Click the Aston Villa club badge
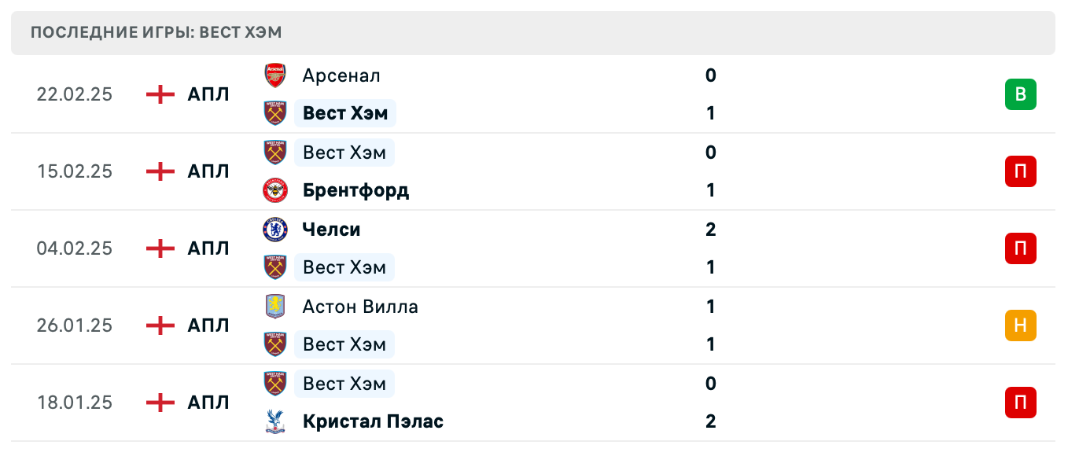Image resolution: width=1068 pixels, height=456 pixels. (x=275, y=307)
